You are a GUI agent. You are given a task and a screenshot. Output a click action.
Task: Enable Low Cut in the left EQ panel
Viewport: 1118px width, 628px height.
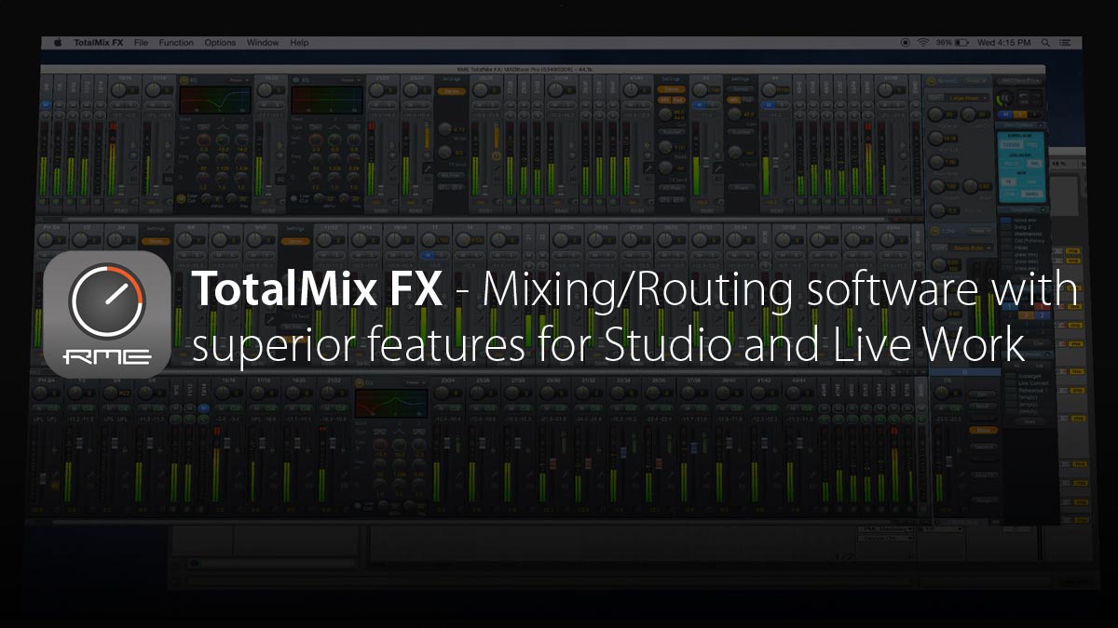point(183,198)
